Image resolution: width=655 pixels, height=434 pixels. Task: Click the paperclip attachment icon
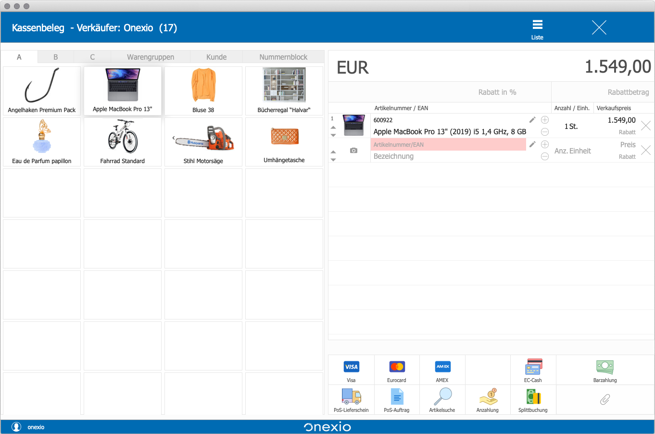click(x=605, y=399)
